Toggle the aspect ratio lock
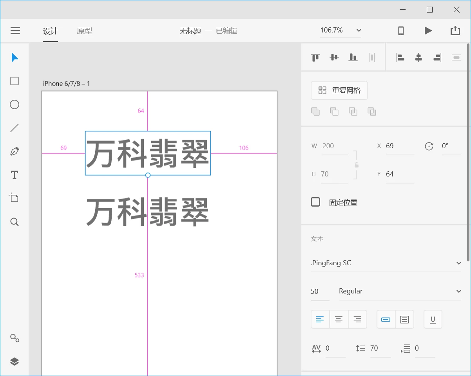 (x=356, y=165)
